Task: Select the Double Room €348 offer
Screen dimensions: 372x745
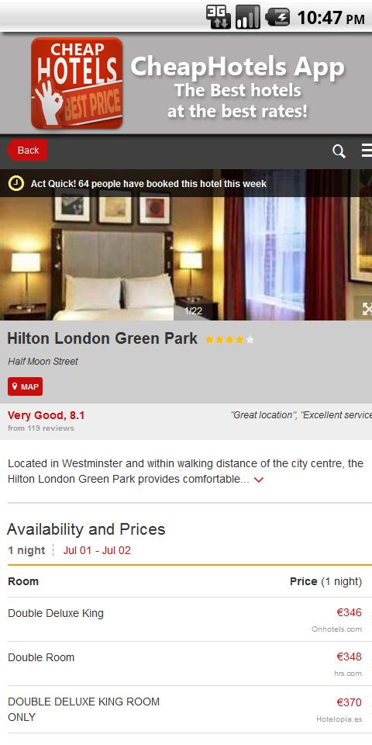Action: pyautogui.click(x=186, y=664)
